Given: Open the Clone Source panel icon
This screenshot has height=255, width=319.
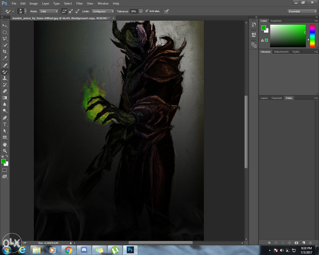Looking at the screenshot, I should 254,45.
